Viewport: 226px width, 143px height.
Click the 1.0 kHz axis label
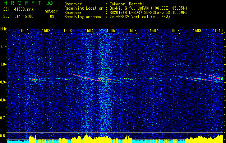point(3,65)
